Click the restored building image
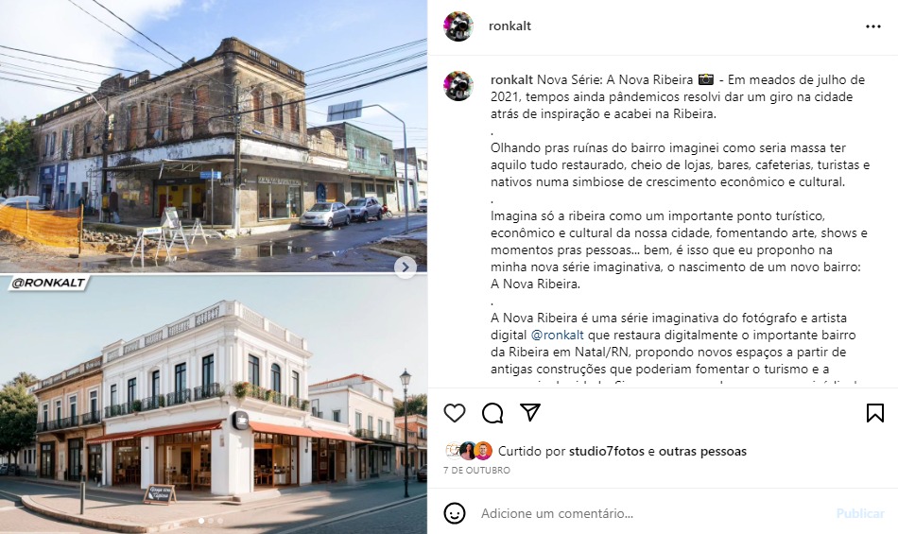898x534 pixels. pos(213,405)
